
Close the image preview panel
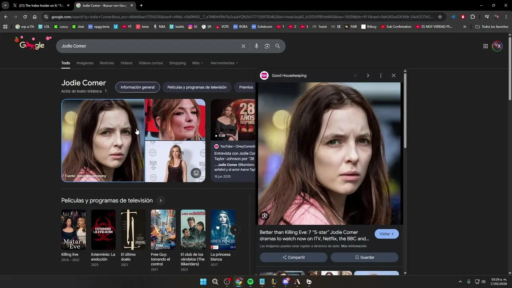pyautogui.click(x=394, y=76)
